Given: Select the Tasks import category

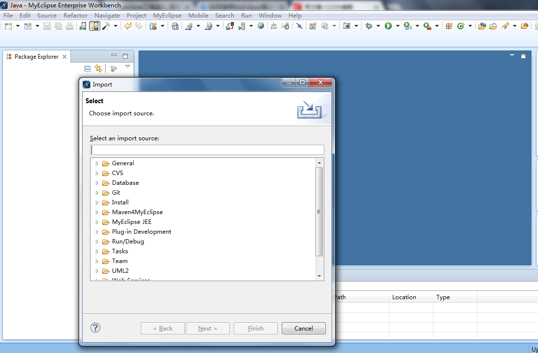Looking at the screenshot, I should click(120, 251).
